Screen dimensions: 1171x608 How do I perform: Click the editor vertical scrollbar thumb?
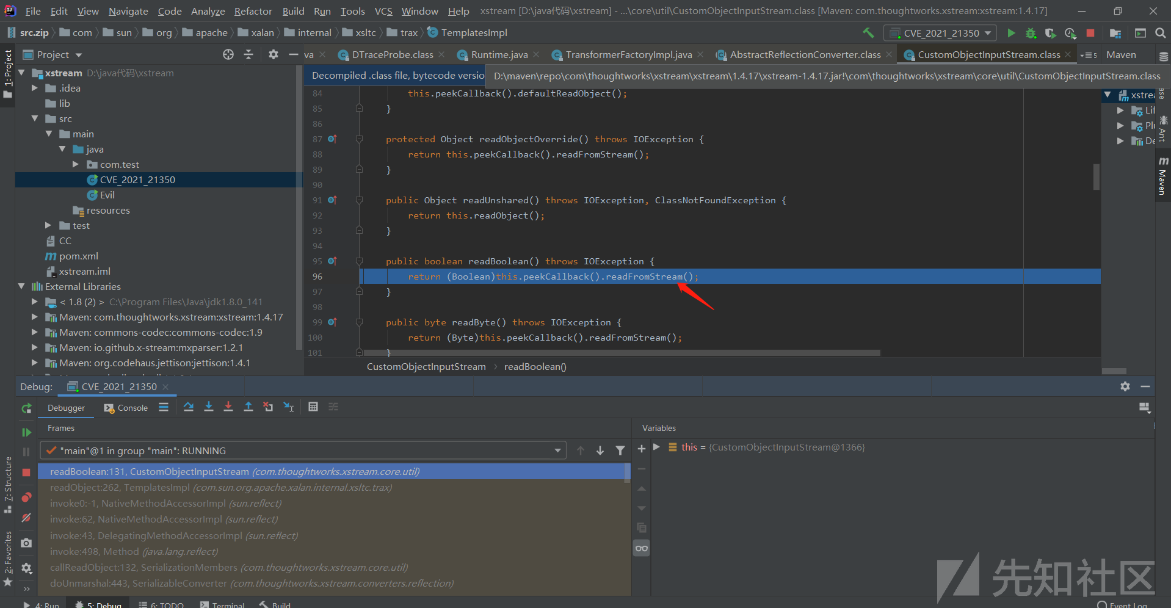point(1097,177)
